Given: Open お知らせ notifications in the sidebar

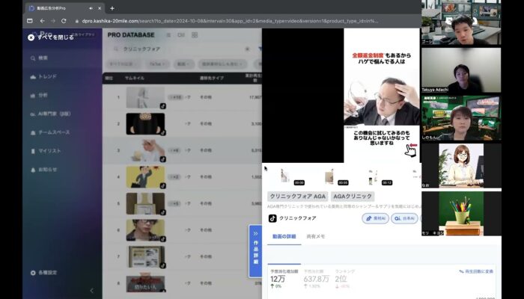Looking at the screenshot, I should [x=43, y=170].
